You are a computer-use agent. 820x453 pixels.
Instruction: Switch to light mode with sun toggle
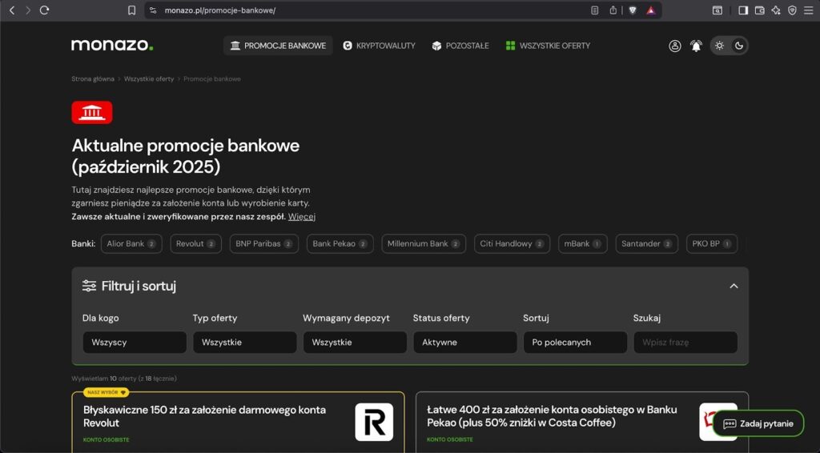tap(719, 46)
